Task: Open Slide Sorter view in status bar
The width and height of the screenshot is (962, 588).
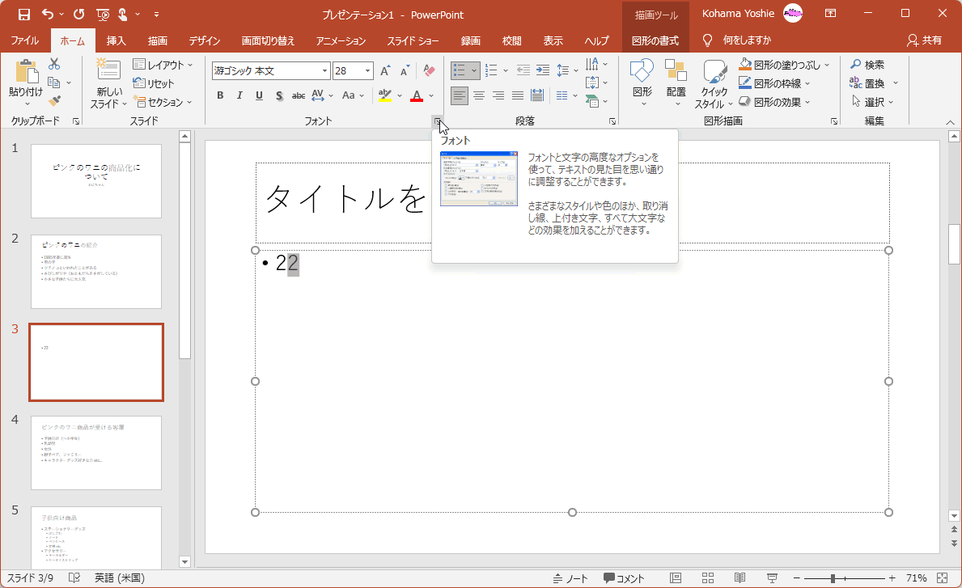Action: tap(707, 578)
